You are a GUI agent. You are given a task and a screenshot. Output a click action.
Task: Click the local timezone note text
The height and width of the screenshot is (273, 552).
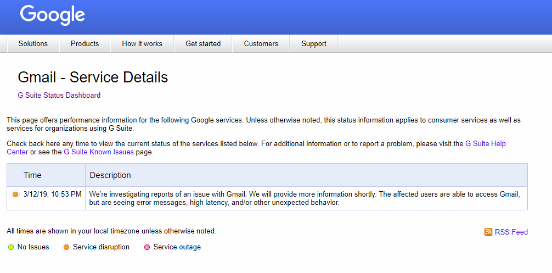(111, 231)
